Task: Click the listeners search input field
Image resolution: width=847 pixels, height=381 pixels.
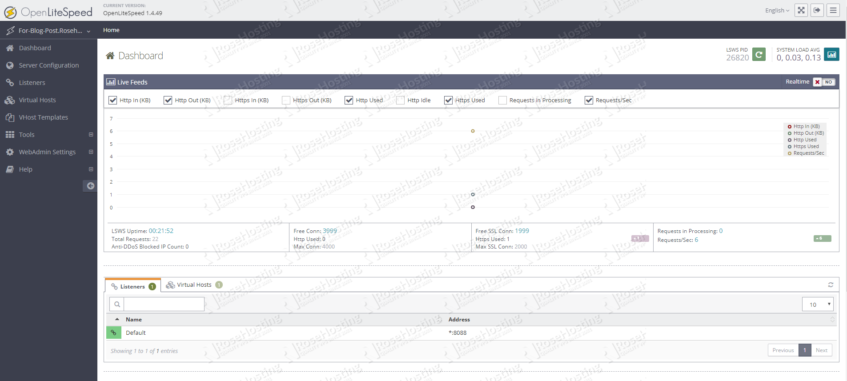Action: click(x=164, y=304)
